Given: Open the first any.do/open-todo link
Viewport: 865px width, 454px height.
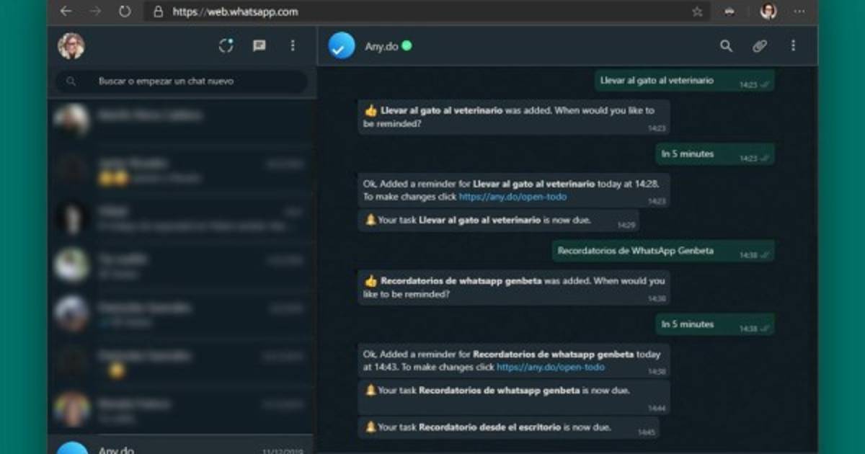Looking at the screenshot, I should [x=513, y=197].
